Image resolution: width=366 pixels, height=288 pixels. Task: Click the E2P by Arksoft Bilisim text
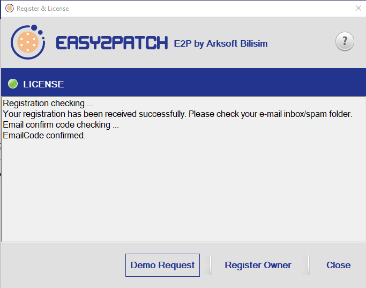pos(220,43)
